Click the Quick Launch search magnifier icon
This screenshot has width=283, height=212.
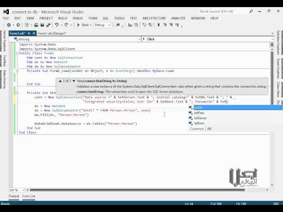(x=251, y=12)
